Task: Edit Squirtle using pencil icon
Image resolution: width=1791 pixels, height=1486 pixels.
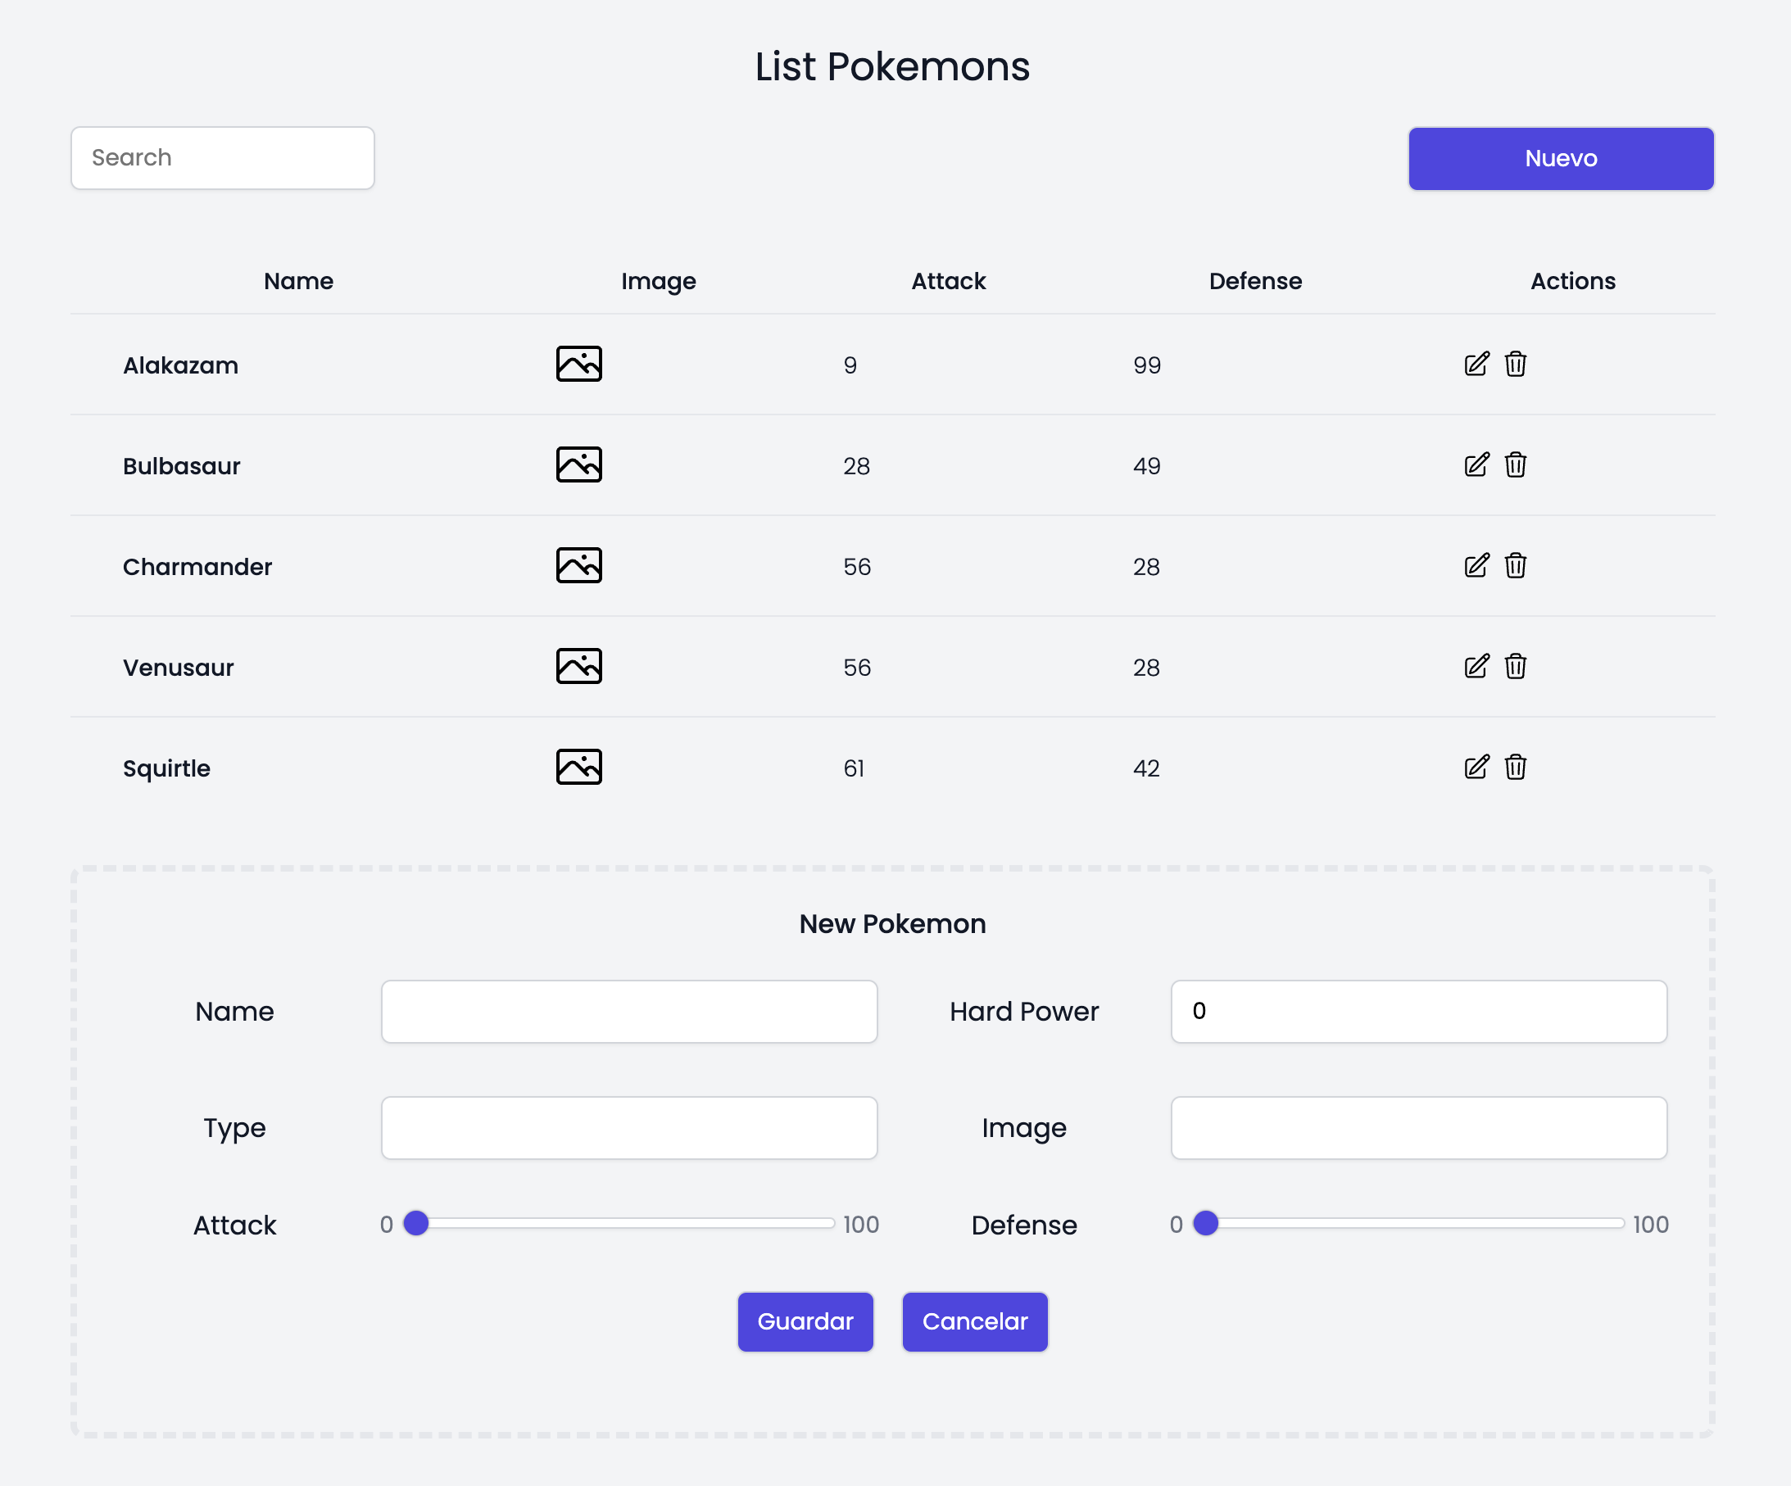Action: [1476, 767]
